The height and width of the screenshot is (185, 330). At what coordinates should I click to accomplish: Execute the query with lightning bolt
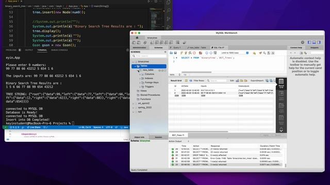[182, 53]
